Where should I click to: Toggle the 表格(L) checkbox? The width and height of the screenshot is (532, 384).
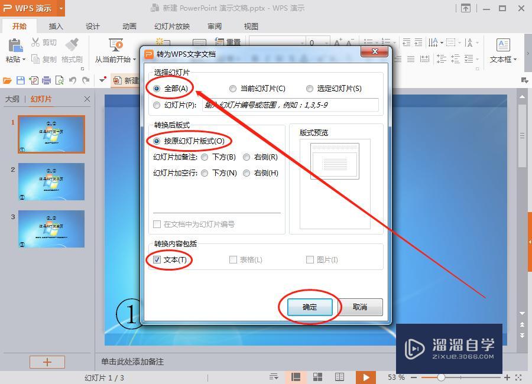233,260
